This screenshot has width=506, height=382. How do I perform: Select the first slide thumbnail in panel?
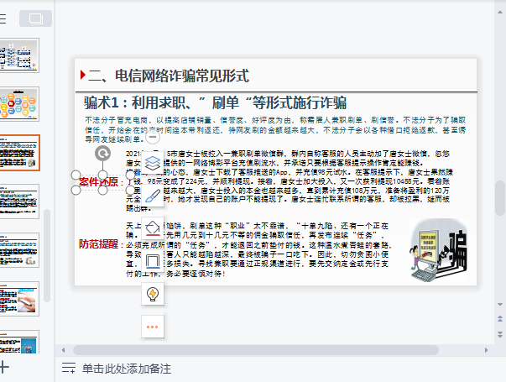tap(18, 56)
